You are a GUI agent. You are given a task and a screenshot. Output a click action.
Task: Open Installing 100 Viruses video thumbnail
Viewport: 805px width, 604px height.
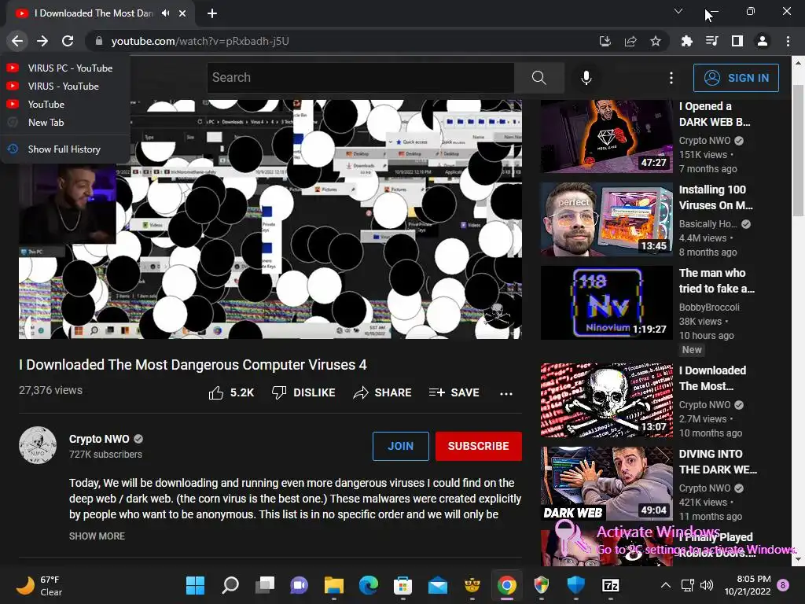pos(606,219)
